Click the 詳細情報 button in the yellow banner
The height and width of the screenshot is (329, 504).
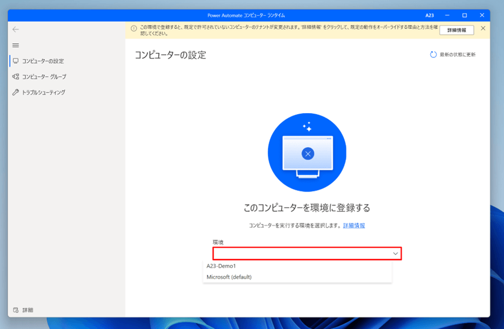pos(456,30)
